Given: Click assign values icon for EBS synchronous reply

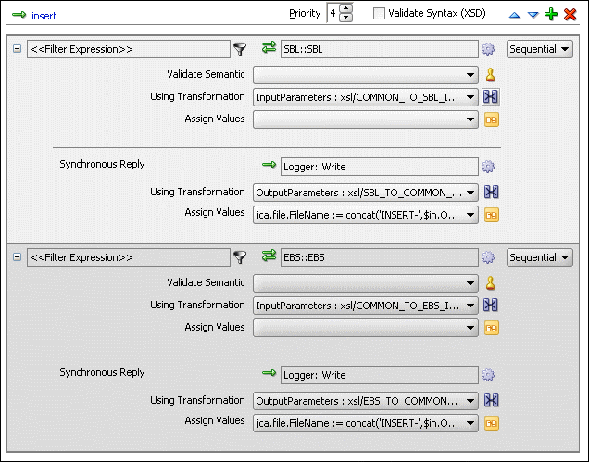Looking at the screenshot, I should [x=492, y=423].
